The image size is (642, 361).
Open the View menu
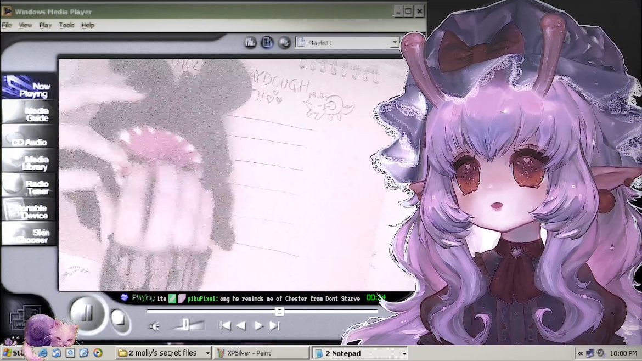(25, 25)
